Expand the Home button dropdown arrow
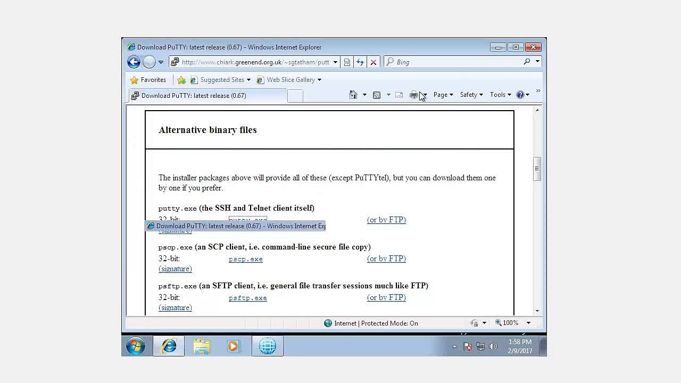 tap(364, 95)
